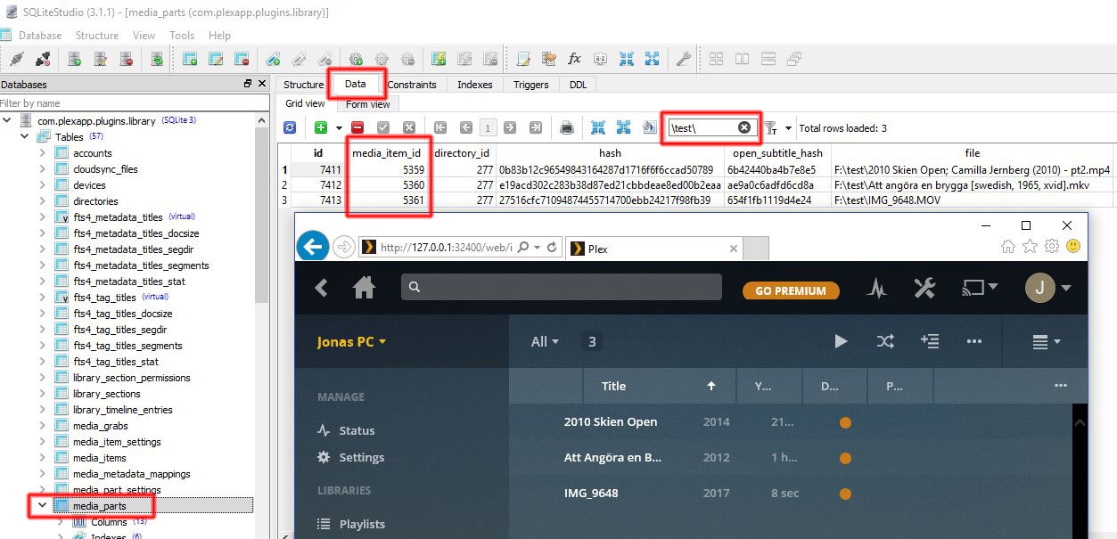The height and width of the screenshot is (539, 1117).
Task: Collapse the media_parts table node
Action: click(x=42, y=505)
